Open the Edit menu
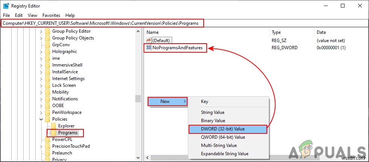 (x=19, y=15)
